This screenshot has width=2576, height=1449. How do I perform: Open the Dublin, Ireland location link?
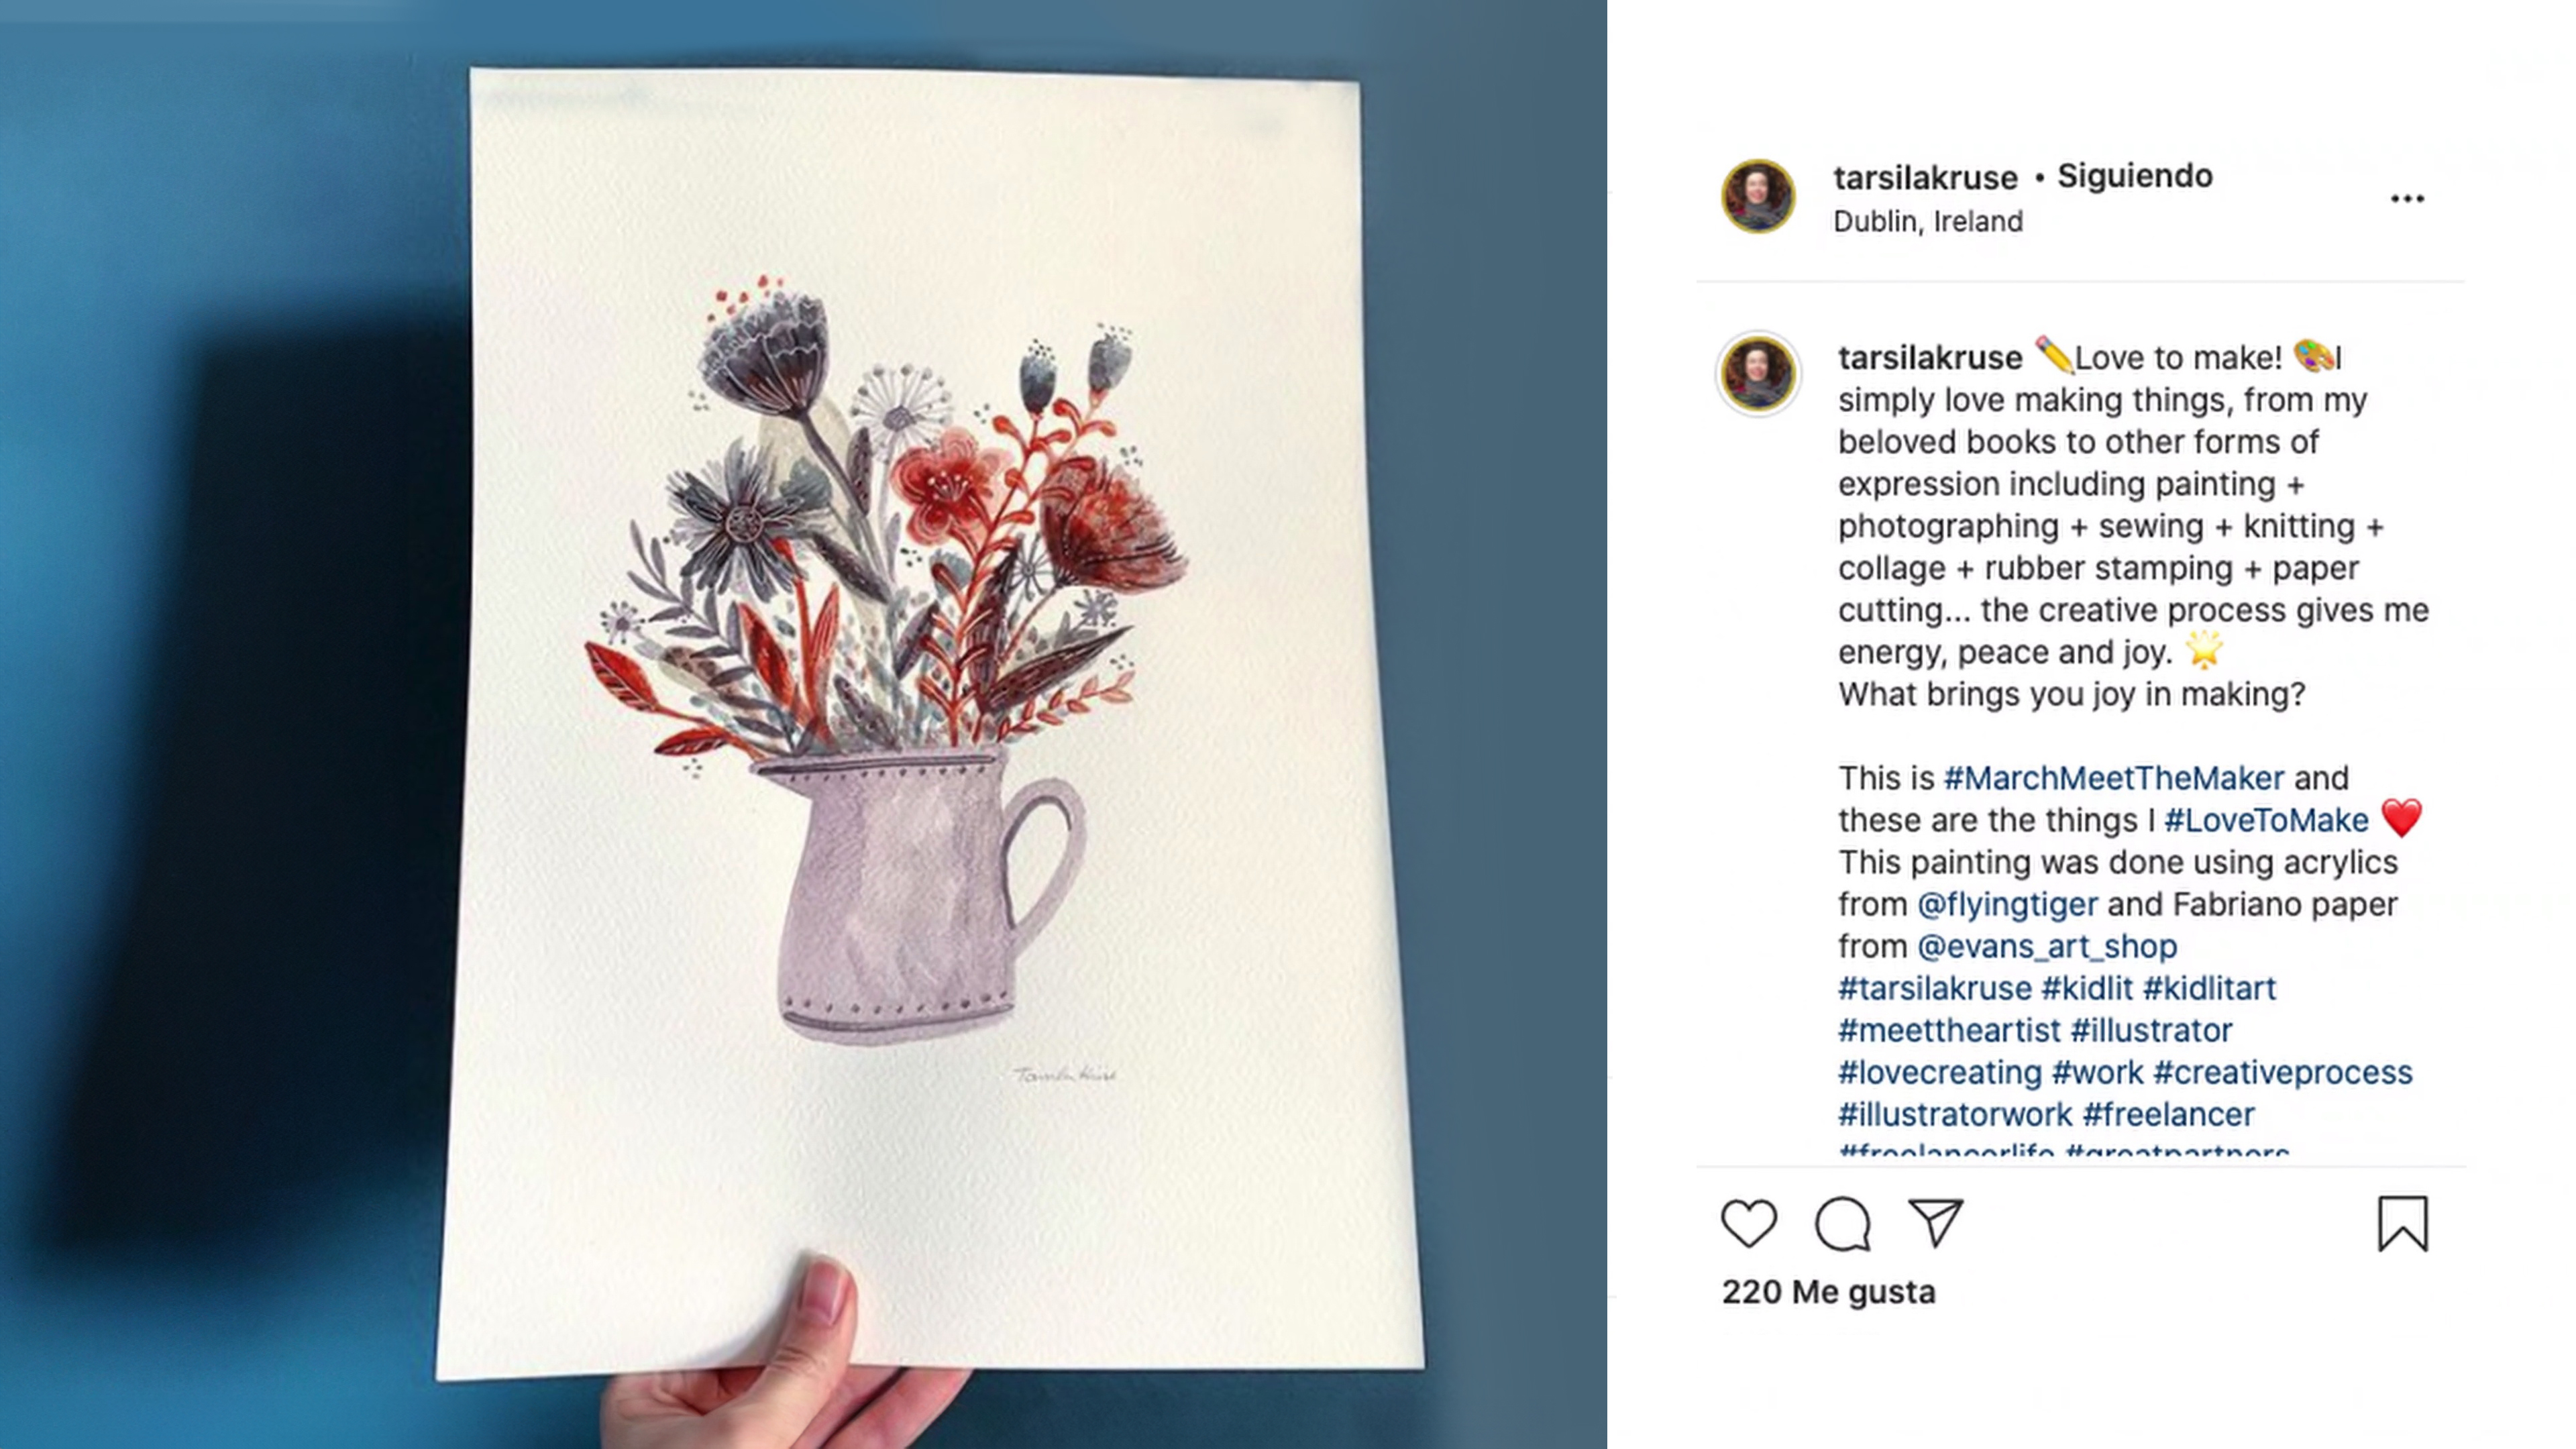point(1928,221)
